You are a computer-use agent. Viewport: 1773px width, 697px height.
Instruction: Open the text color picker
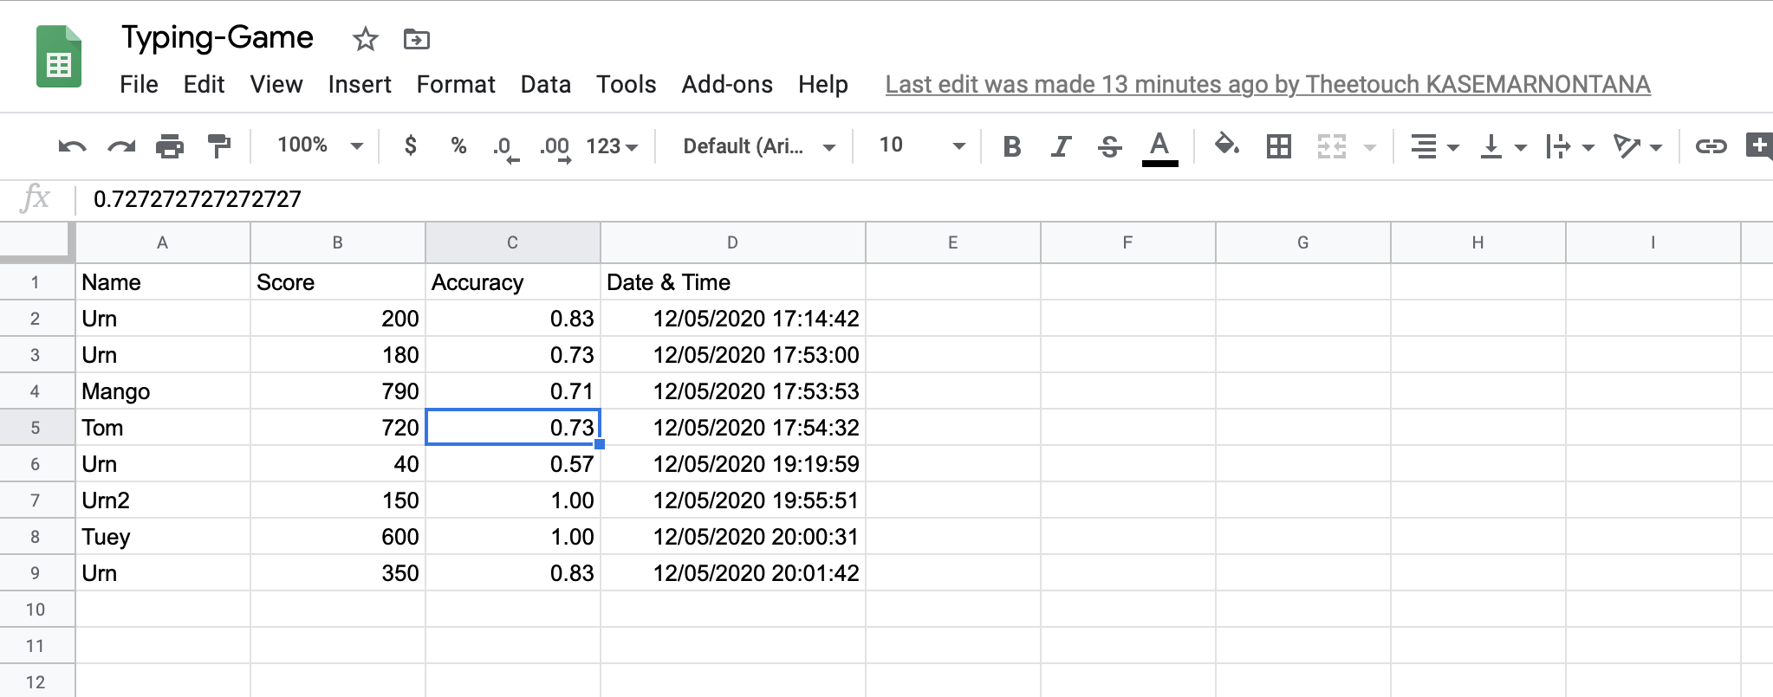pos(1159,147)
